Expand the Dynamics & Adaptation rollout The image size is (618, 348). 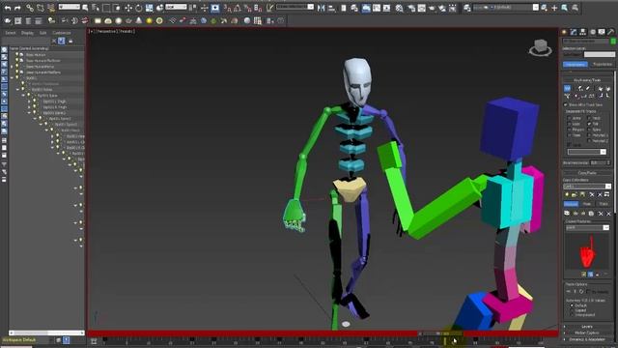click(587, 339)
